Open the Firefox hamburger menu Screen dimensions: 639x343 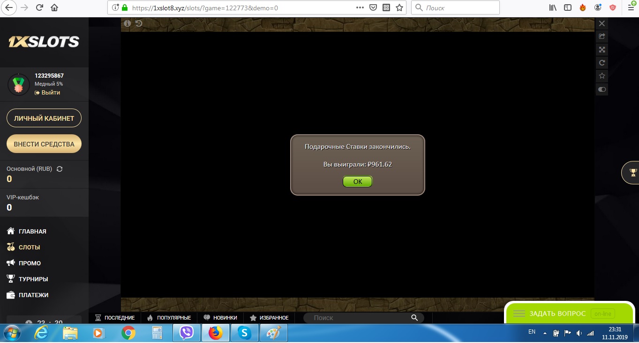pyautogui.click(x=631, y=7)
